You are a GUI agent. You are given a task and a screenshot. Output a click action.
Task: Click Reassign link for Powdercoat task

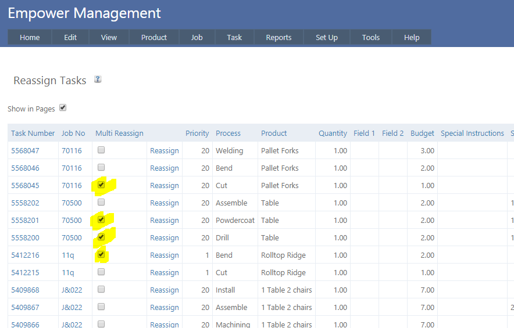tap(164, 220)
